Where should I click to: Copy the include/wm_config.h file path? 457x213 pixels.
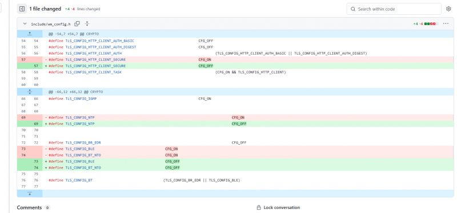(x=77, y=24)
